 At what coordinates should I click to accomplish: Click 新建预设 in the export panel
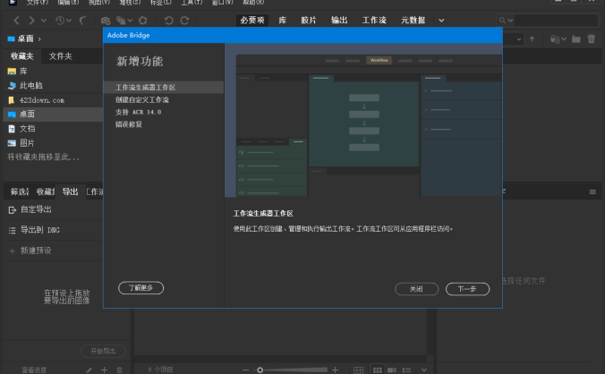point(36,251)
